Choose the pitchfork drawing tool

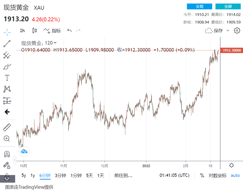coord(7,55)
